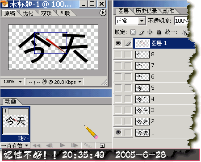Image resolution: width=201 pixels, height=162 pixels.
Task: Open the document panel flyout menu arrow
Action: click(103, 13)
